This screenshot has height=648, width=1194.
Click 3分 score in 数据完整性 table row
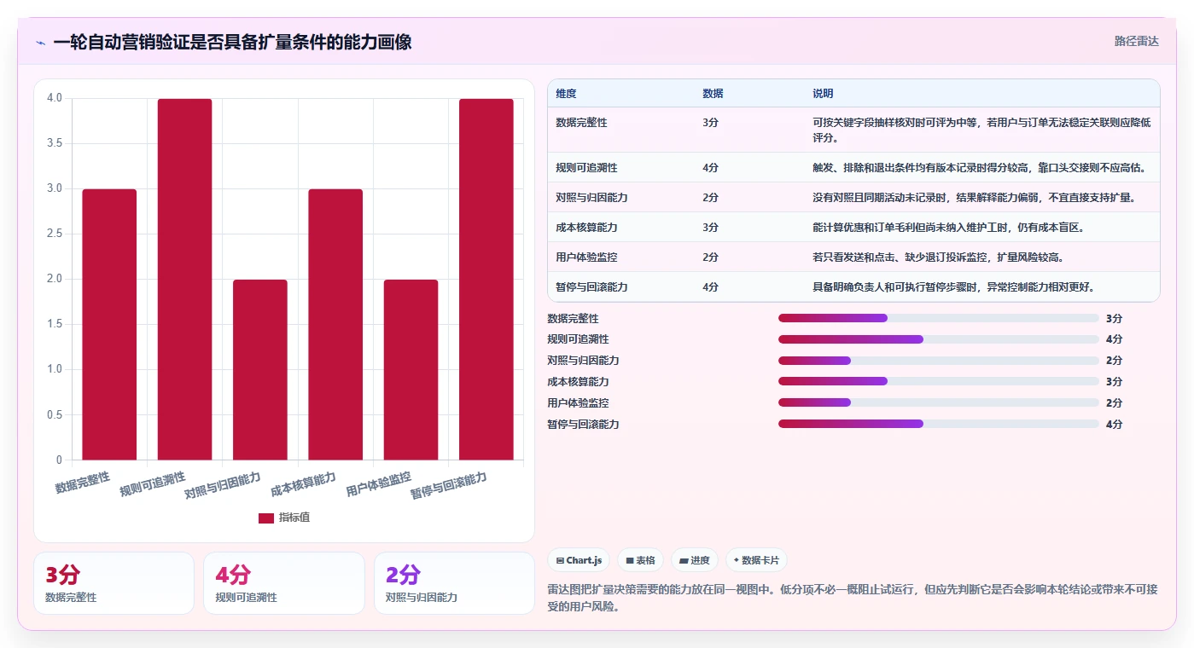(x=710, y=123)
